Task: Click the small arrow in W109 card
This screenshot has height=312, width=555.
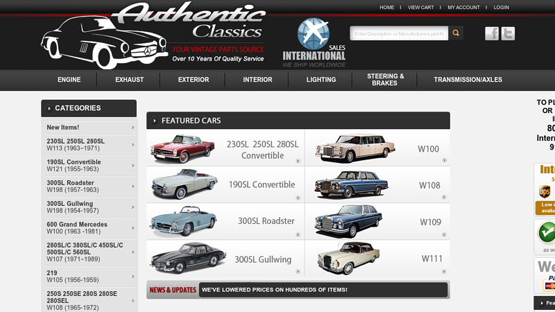Action: click(444, 234)
